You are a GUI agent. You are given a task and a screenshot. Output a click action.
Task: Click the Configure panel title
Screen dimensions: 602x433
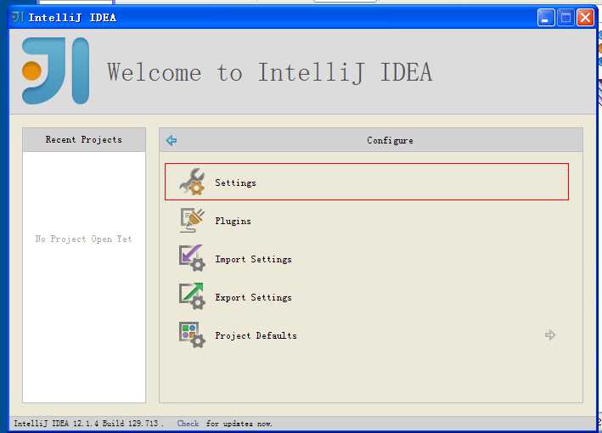point(390,140)
